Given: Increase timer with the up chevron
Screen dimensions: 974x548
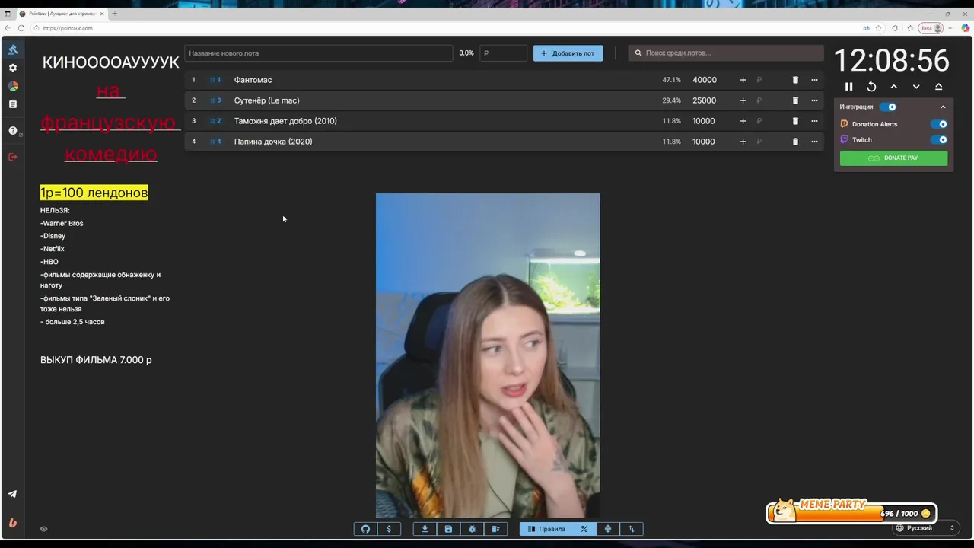Looking at the screenshot, I should pos(893,87).
